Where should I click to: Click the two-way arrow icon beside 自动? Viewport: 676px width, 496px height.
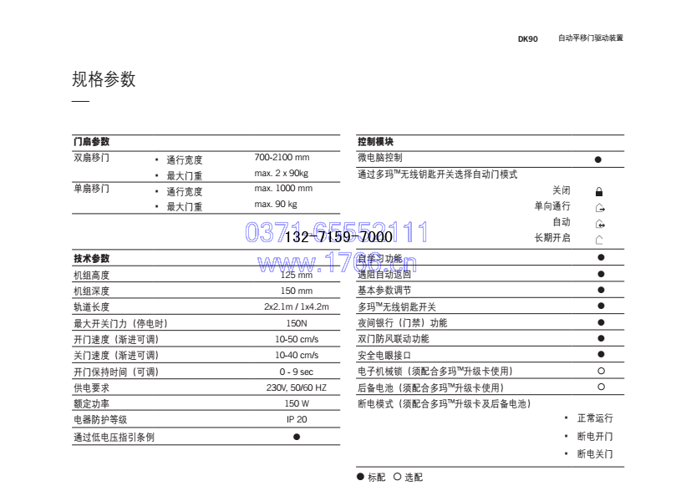600,224
